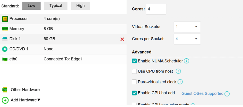The image size is (243, 107).
Task: Click the CD/DVD 1 disc icon
Action: [x=5, y=49]
